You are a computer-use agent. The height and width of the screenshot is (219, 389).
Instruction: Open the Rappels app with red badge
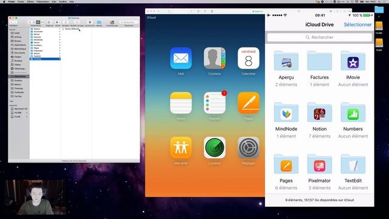coord(215,103)
